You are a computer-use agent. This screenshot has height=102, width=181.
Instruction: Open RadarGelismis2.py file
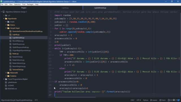click(19, 63)
